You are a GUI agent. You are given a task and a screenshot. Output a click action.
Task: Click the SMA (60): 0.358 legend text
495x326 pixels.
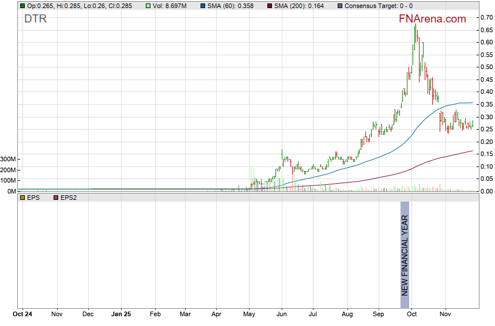pyautogui.click(x=231, y=6)
